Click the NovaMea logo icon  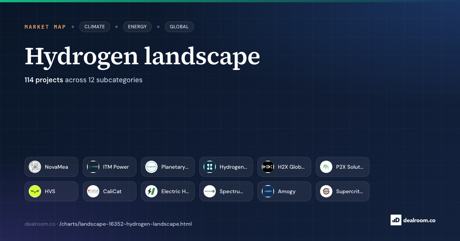coord(35,167)
